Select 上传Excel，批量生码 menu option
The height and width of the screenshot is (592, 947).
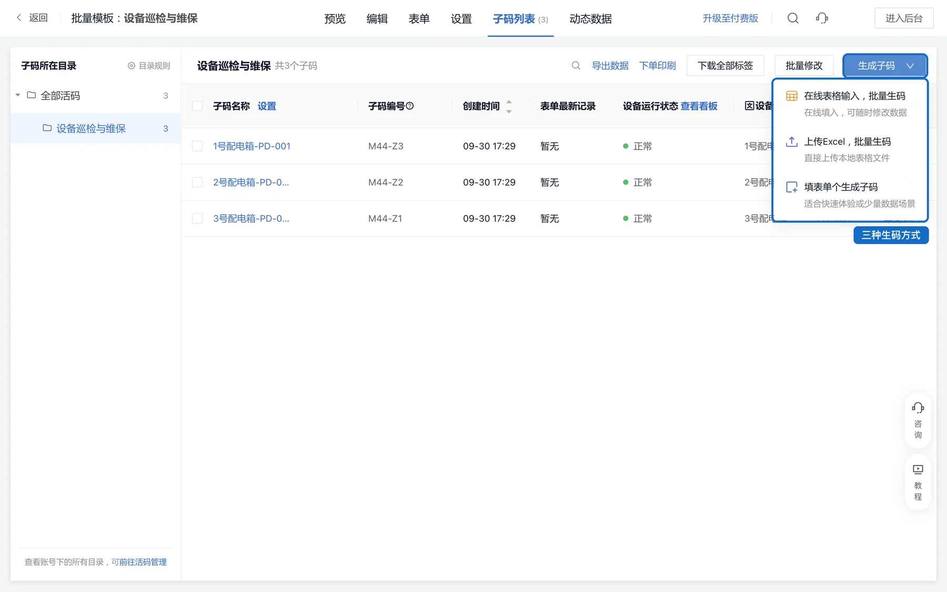pos(850,149)
